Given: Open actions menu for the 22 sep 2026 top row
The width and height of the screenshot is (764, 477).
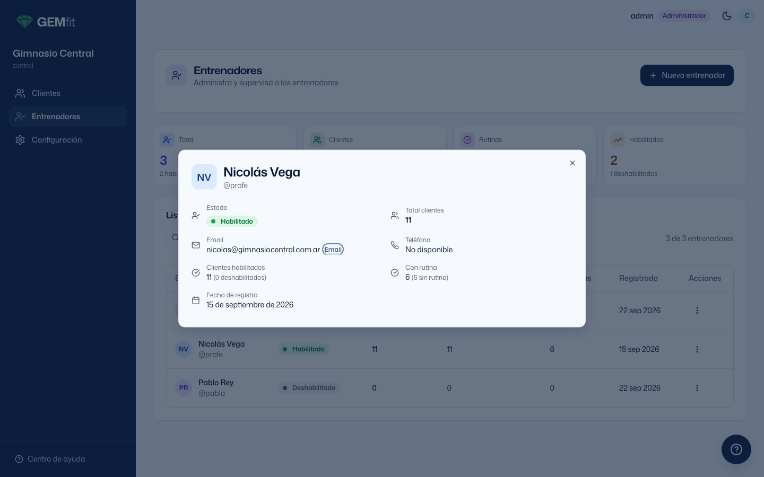Looking at the screenshot, I should pyautogui.click(x=697, y=311).
